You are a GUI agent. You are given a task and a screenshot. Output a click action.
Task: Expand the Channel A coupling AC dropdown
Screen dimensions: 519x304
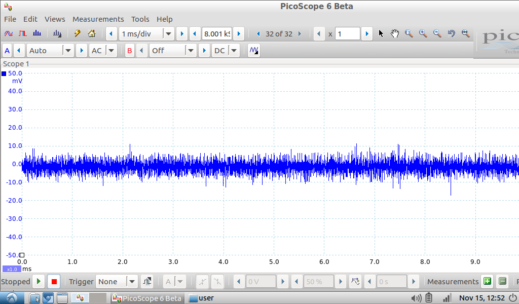click(110, 51)
